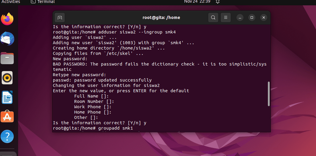Click the notification bell icon
The width and height of the screenshot is (316, 156).
(218, 2)
